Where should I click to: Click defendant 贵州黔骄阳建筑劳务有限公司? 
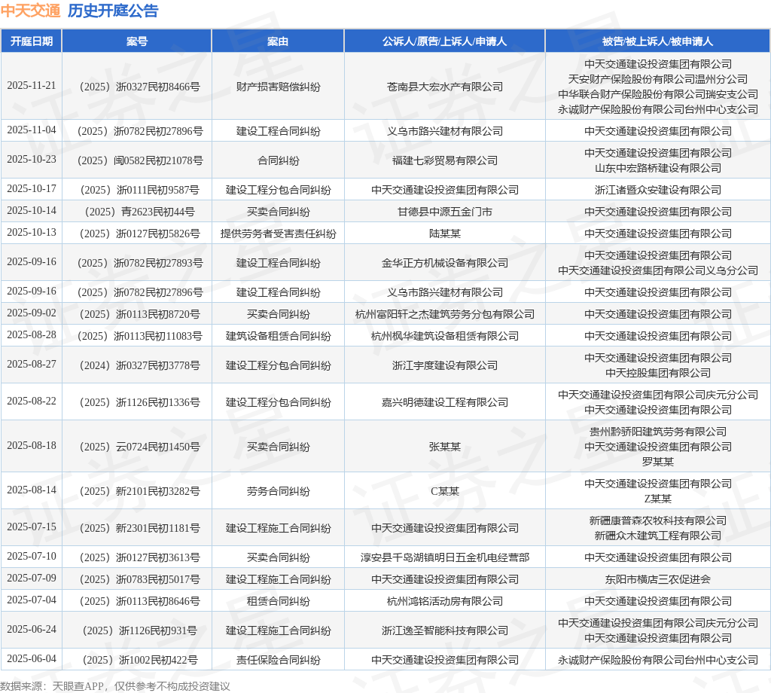tap(657, 432)
